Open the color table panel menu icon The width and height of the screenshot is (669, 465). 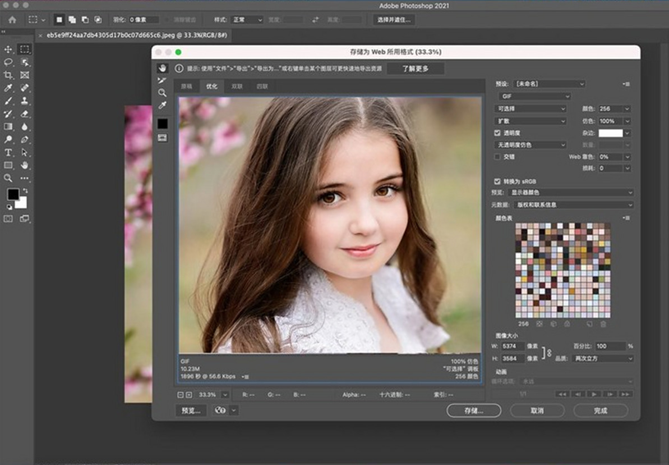(x=626, y=218)
